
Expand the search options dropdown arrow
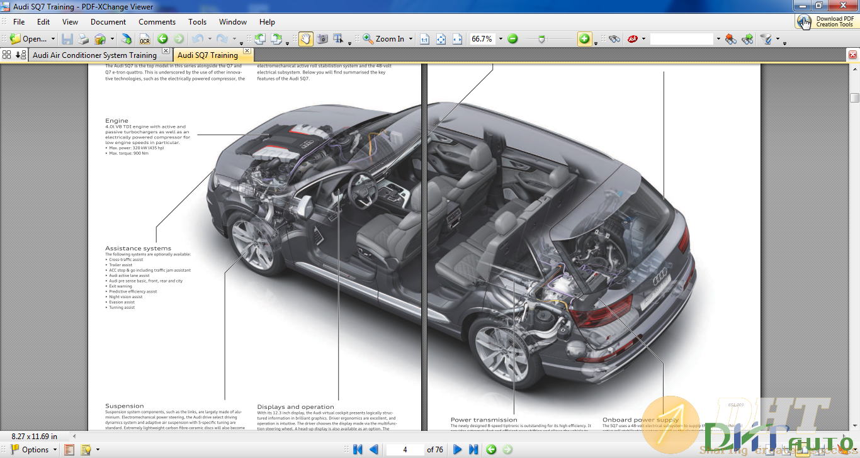coord(778,39)
